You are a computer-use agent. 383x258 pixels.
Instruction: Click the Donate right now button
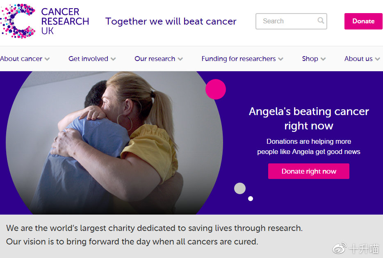(309, 171)
